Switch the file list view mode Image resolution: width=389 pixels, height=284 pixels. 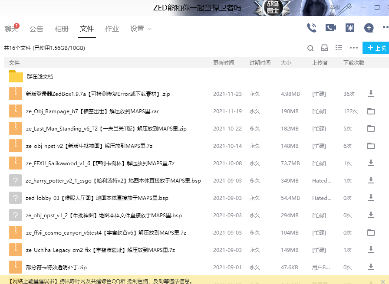click(339, 48)
